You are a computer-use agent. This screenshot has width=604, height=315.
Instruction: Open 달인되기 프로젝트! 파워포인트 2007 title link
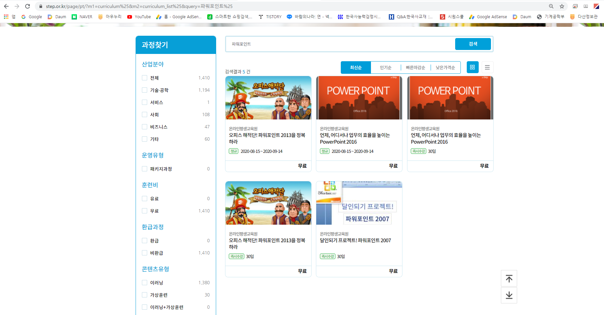(355, 241)
